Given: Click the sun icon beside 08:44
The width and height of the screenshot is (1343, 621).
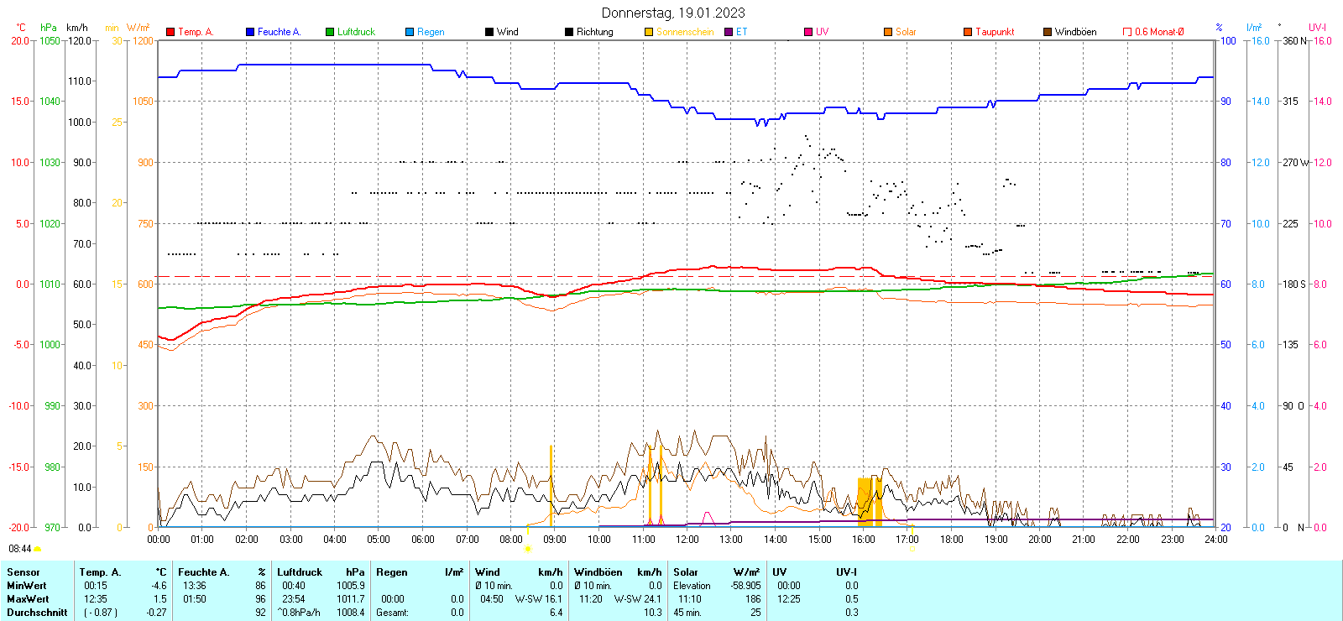Looking at the screenshot, I should coord(37,549).
